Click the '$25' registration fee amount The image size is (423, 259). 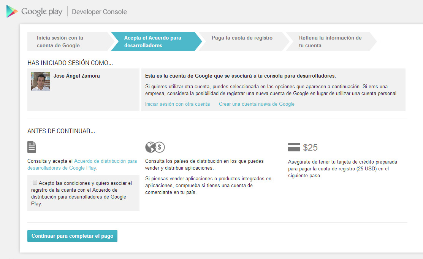[x=310, y=148]
